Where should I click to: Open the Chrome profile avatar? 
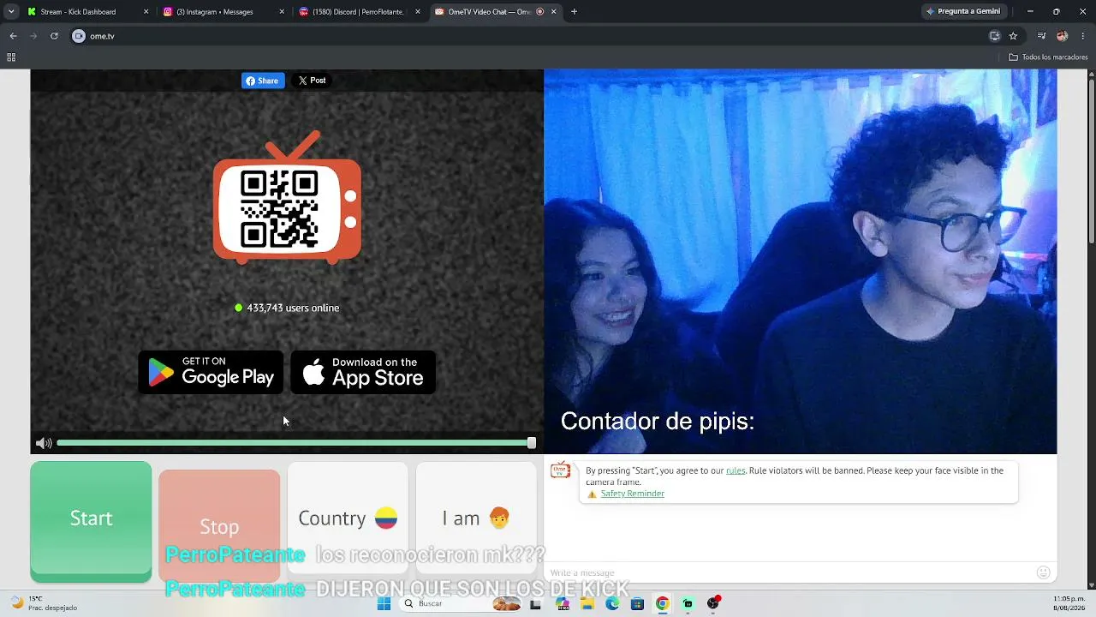click(1062, 36)
